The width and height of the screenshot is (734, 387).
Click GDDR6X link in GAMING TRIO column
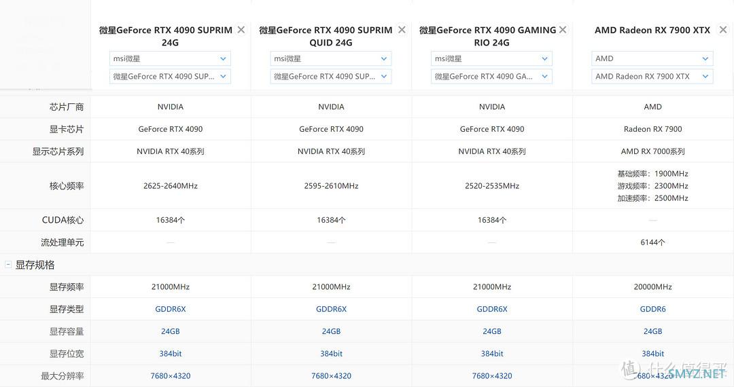pos(492,309)
